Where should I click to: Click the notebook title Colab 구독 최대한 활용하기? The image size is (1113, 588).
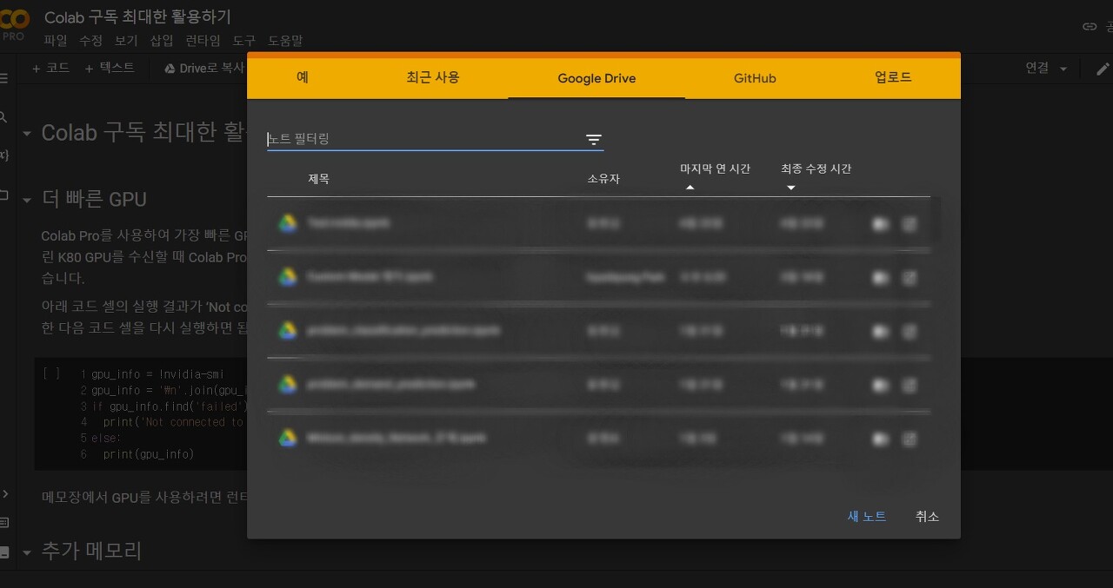[x=137, y=17]
